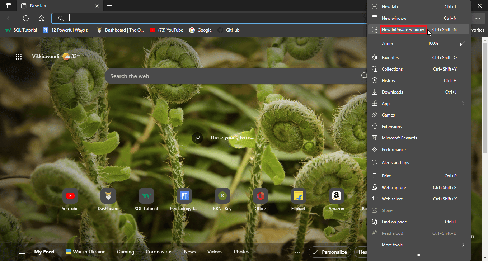Go to the Home page icon

tap(42, 18)
